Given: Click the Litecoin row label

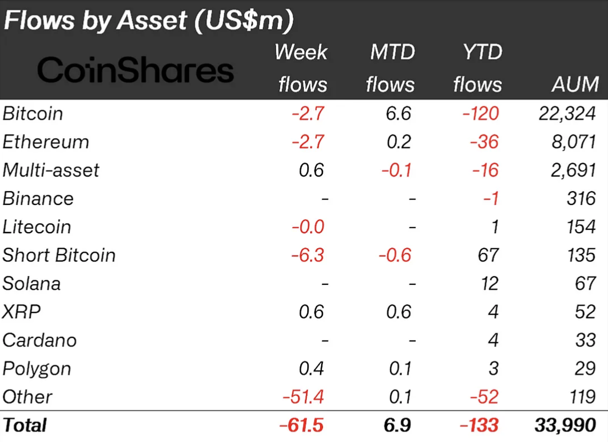Looking at the screenshot, I should pos(37,227).
